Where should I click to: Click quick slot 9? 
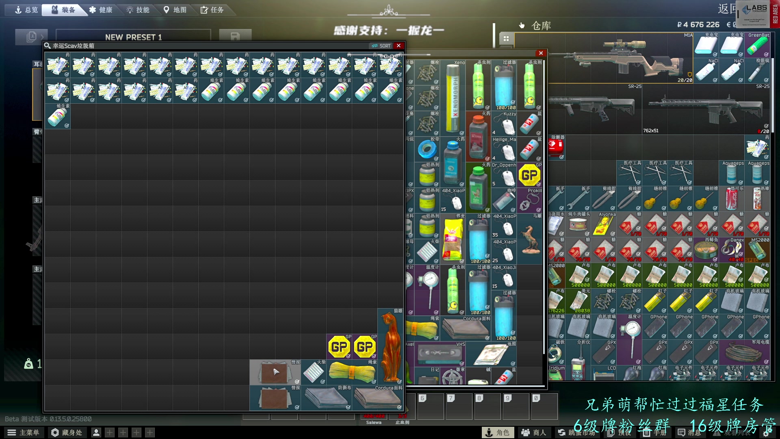click(x=516, y=406)
